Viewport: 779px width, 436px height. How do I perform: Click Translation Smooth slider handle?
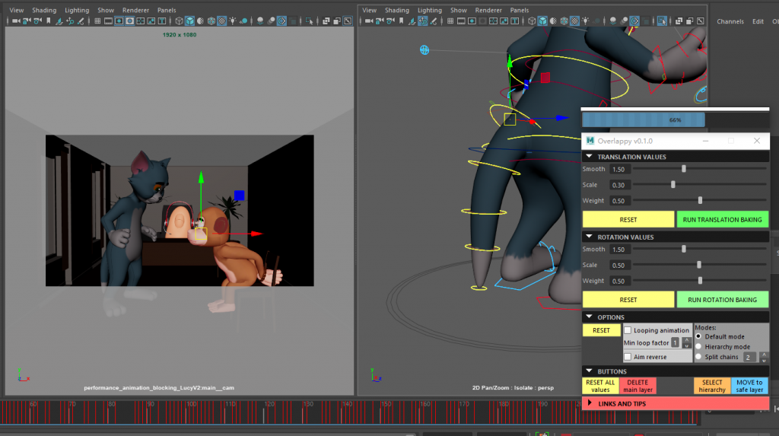[684, 169]
